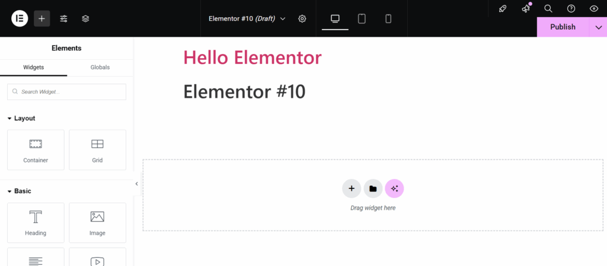Expand the Publish options arrow
The height and width of the screenshot is (266, 607).
[598, 27]
